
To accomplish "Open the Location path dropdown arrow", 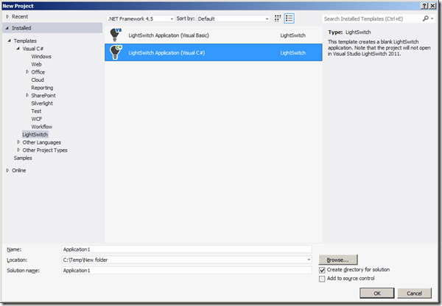I will click(x=309, y=260).
